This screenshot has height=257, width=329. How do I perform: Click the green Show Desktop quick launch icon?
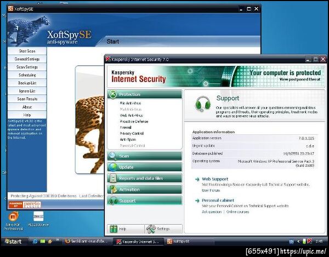click(x=43, y=241)
